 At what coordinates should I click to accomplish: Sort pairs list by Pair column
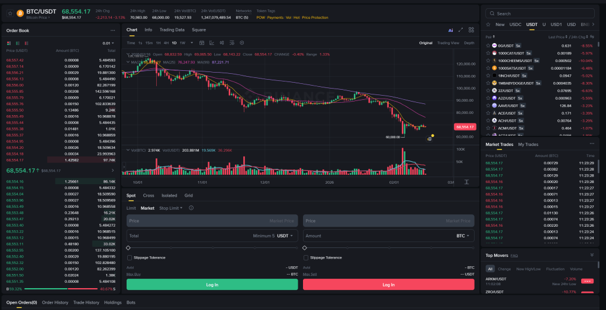point(489,37)
